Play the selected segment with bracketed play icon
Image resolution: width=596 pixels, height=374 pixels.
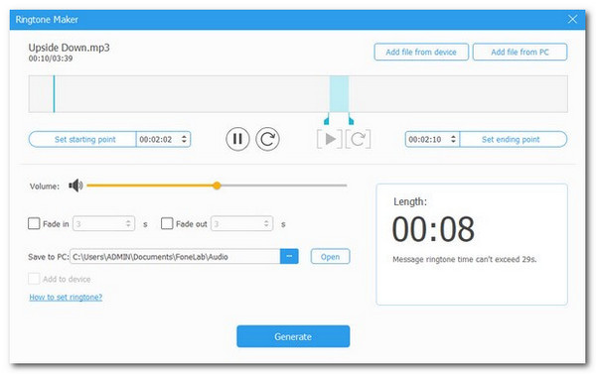coord(330,139)
